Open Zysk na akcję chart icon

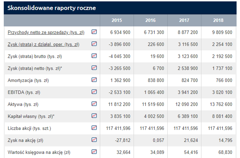tap(94, 140)
